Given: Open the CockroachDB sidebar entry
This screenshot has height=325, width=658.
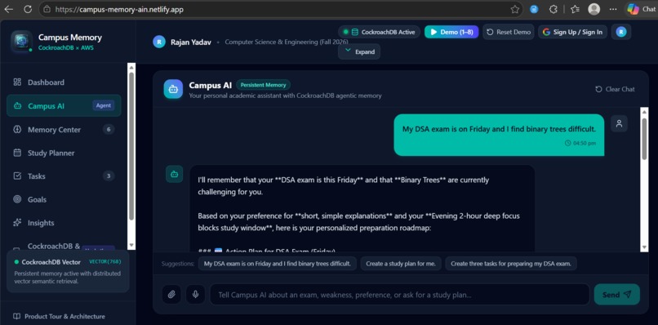Looking at the screenshot, I should coord(64,246).
